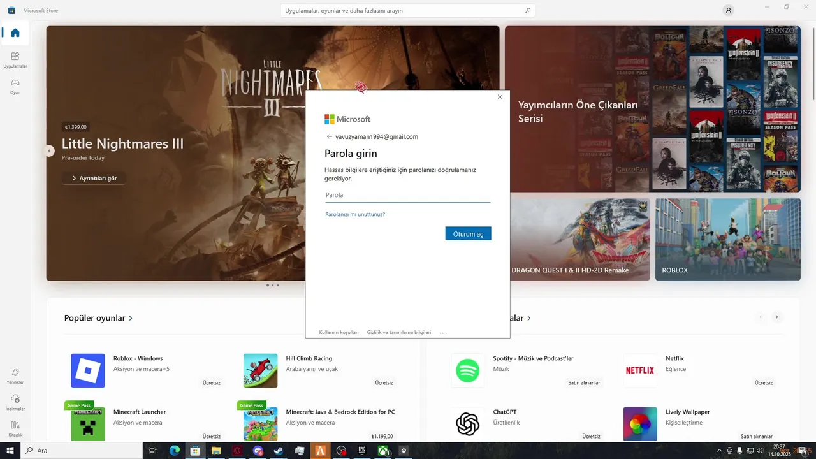Viewport: 816px width, 459px height.
Task: Click the 'Oturum aç' button
Action: [x=468, y=234]
